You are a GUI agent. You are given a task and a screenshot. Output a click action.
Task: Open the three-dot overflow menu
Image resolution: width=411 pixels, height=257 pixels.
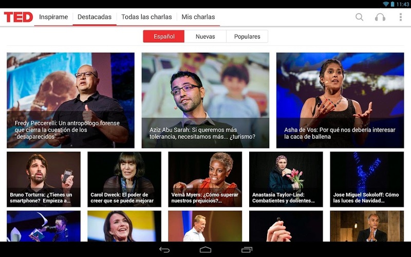(400, 17)
